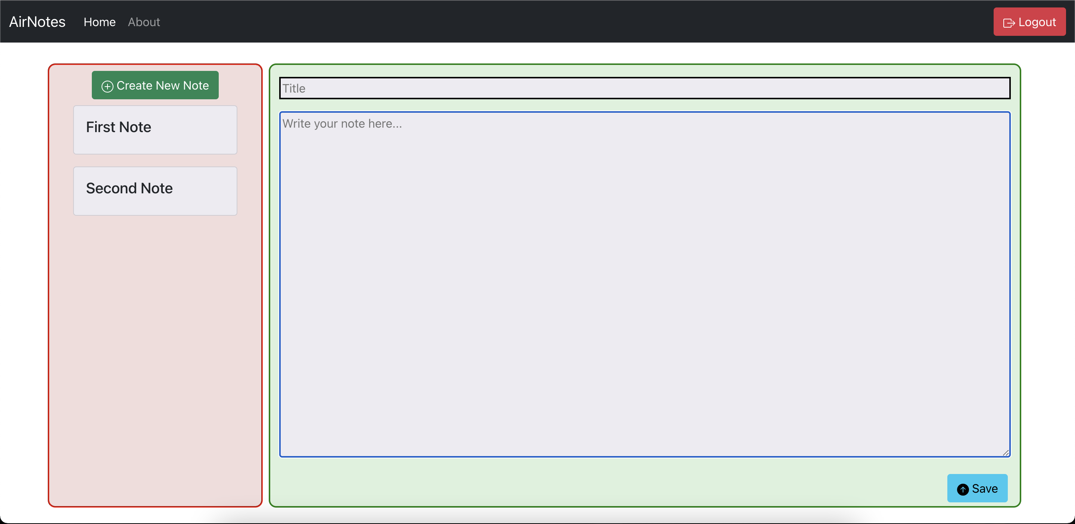Click empty space in red notes sidebar
Image resolution: width=1075 pixels, height=524 pixels.
click(x=155, y=355)
